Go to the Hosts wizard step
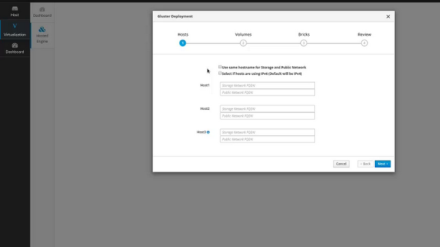This screenshot has width=440, height=247. click(x=183, y=43)
